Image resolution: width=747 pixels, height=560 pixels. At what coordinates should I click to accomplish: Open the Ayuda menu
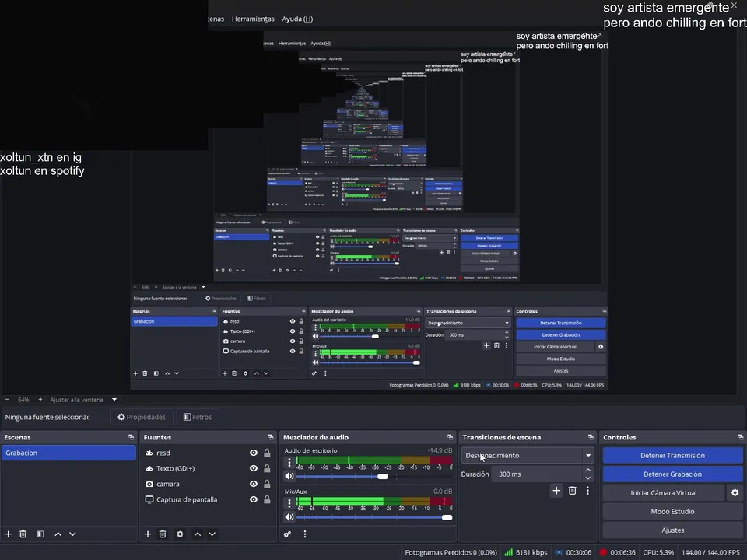pyautogui.click(x=297, y=19)
